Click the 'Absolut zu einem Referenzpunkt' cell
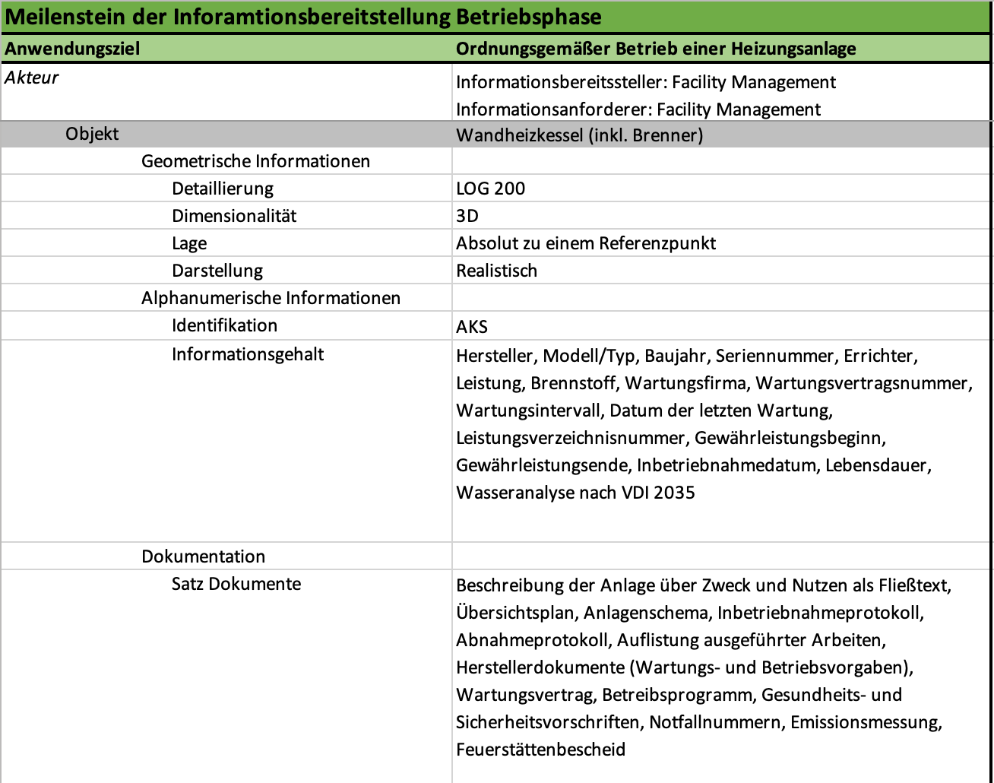Image resolution: width=994 pixels, height=783 pixels. coord(585,243)
